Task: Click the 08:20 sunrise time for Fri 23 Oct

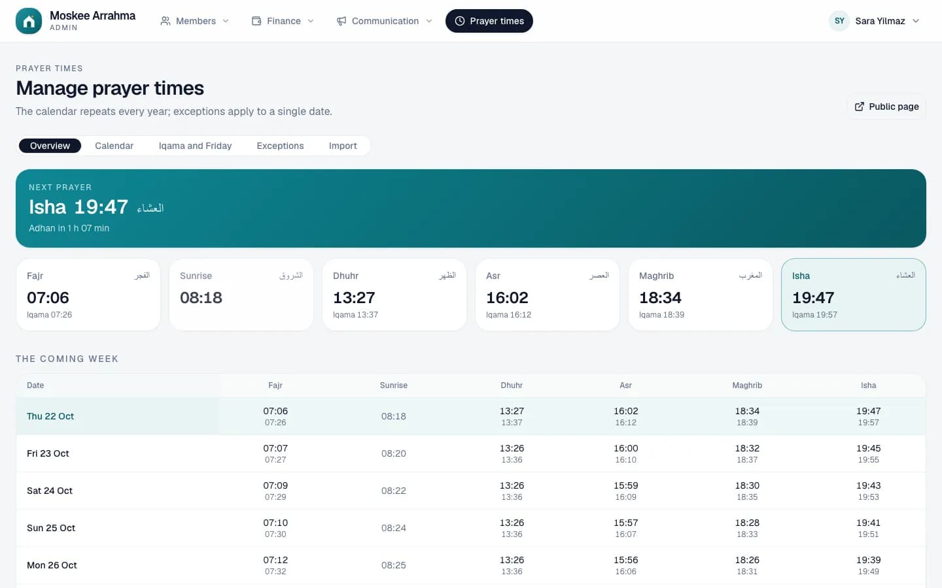Action: click(394, 453)
